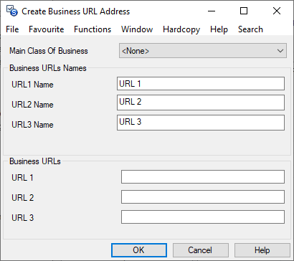
Task: Open the Help menu in the menu bar
Action: [x=219, y=29]
